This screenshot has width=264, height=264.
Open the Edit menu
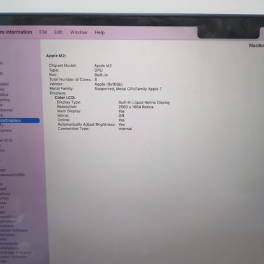tap(58, 32)
